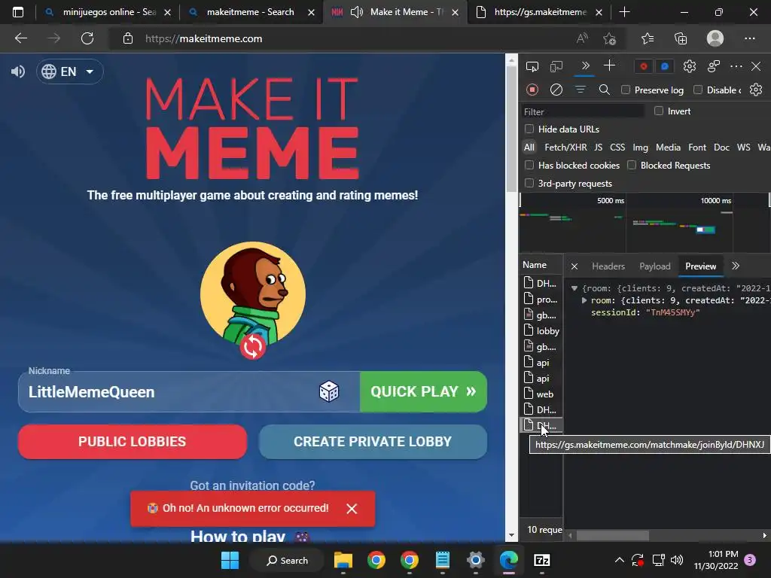Open the EN language dropdown
The image size is (771, 578).
tap(69, 71)
